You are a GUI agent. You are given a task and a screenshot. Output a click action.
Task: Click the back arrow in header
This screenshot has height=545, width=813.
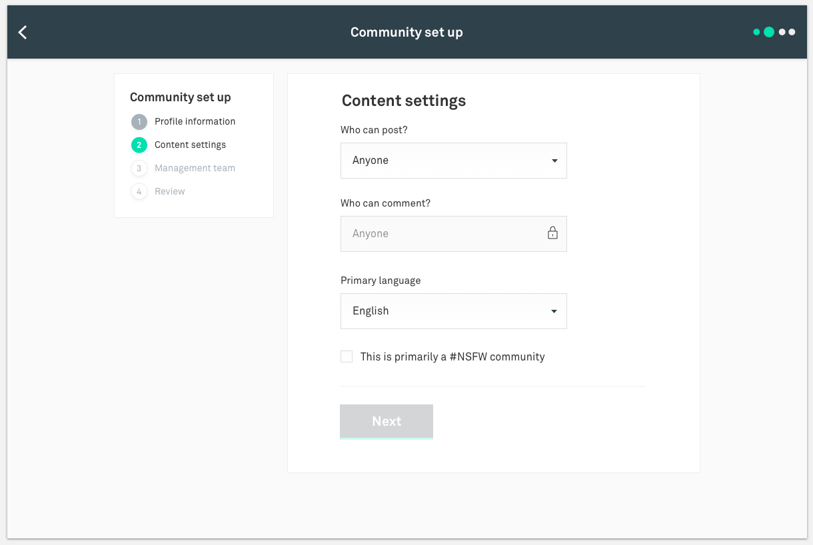pyautogui.click(x=23, y=32)
